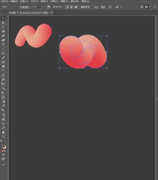Activate the Gradient tool
The width and height of the screenshot is (158, 180).
3,101
